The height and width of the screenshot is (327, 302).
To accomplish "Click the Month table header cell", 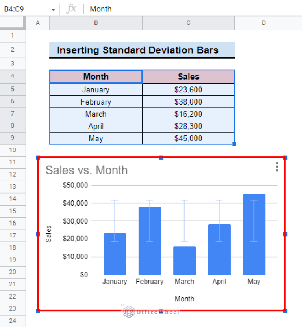I will coord(95,77).
